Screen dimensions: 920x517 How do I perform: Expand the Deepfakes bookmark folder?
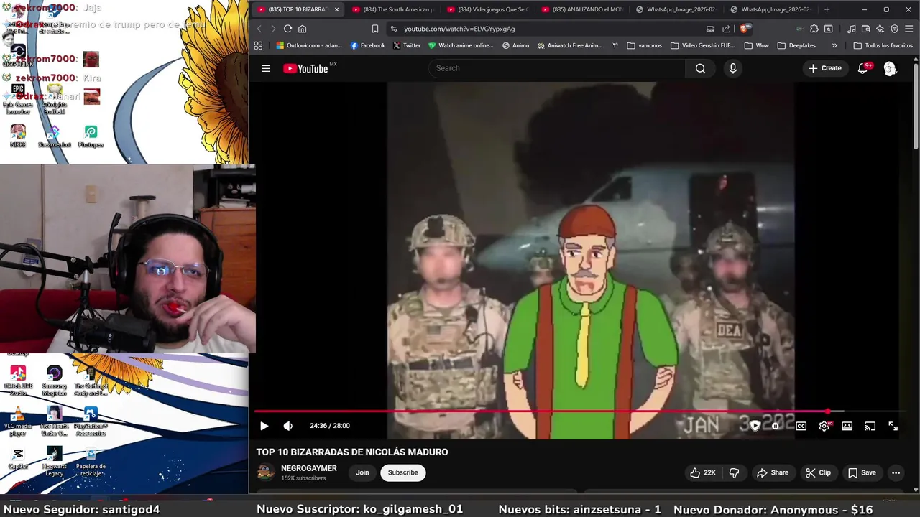coord(797,45)
